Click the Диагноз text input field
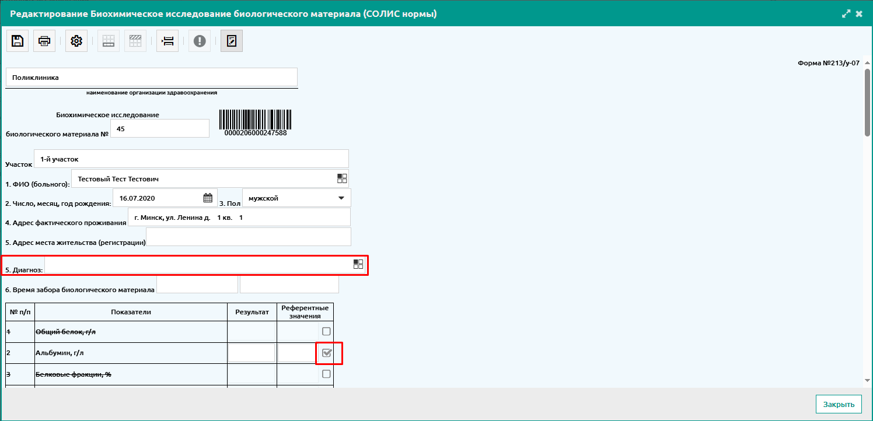This screenshot has width=873, height=421. [198, 265]
